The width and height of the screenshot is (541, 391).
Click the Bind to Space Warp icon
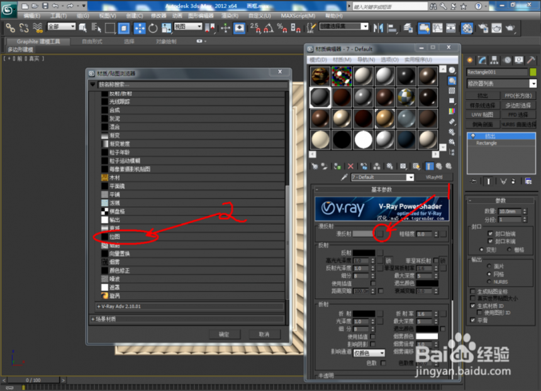[x=37, y=28]
